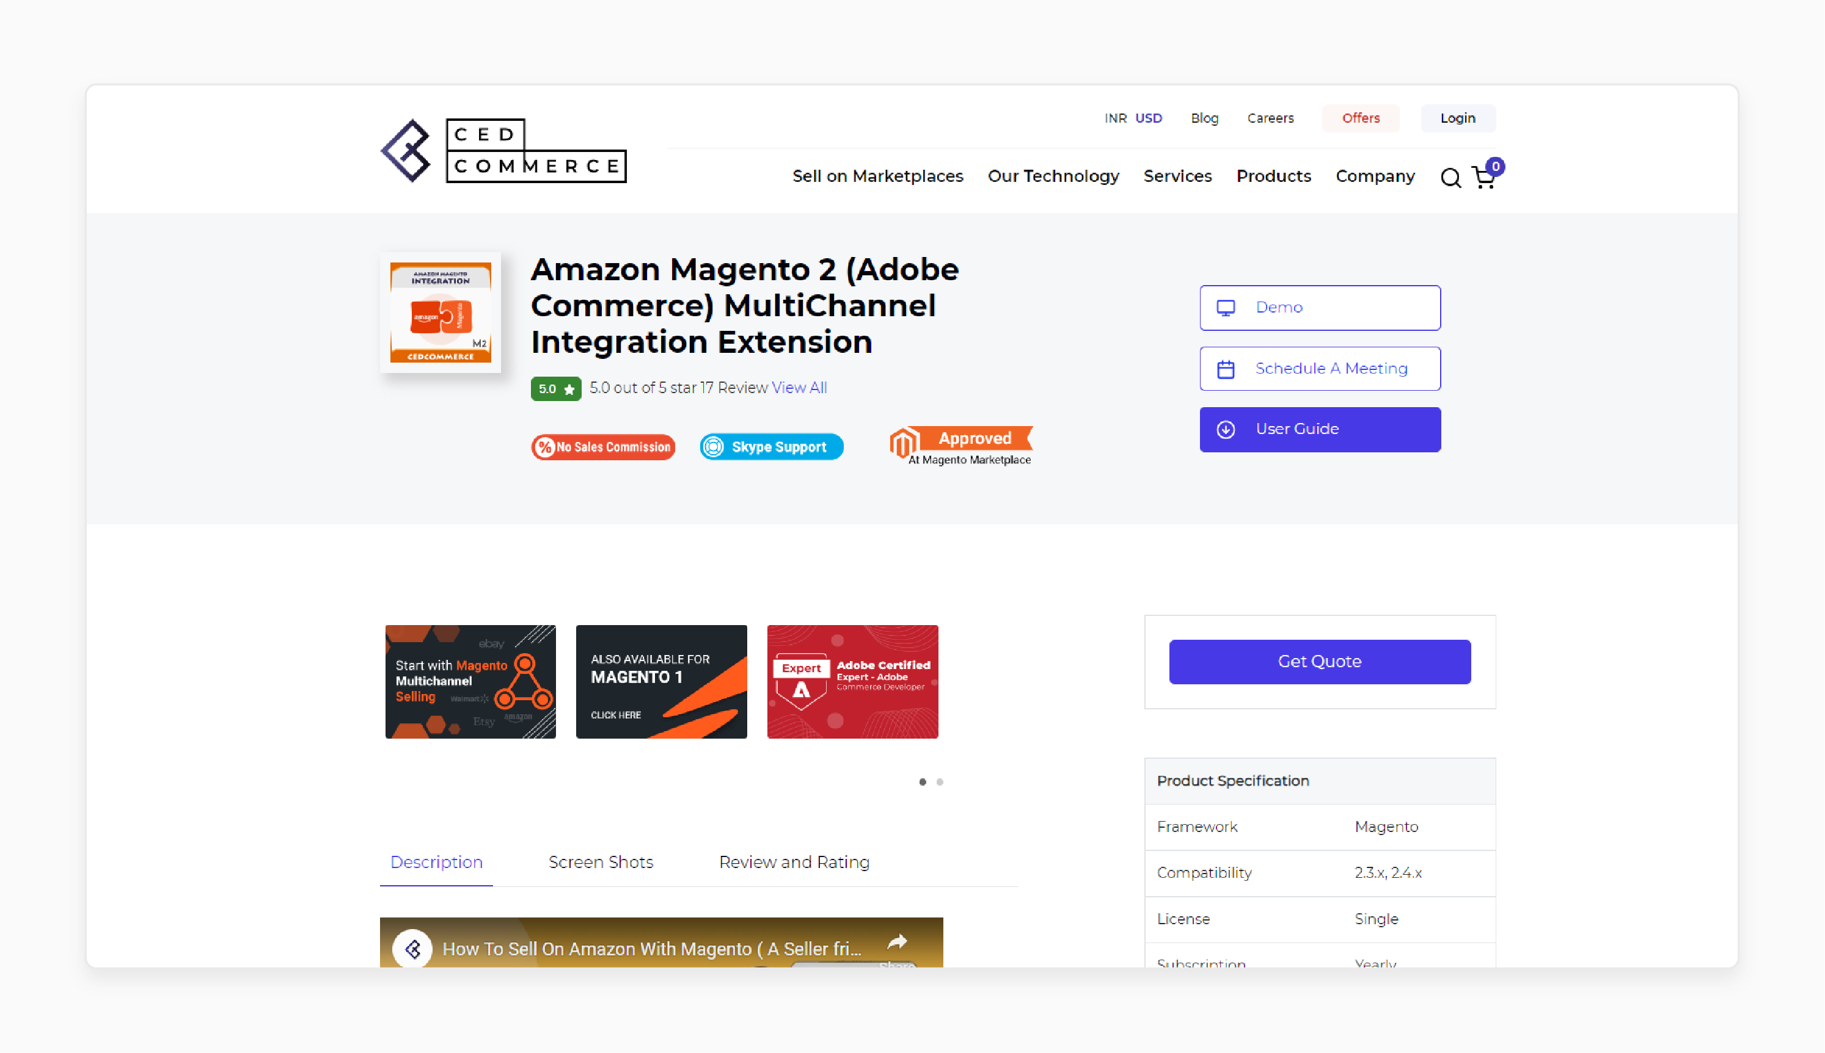The height and width of the screenshot is (1053, 1825).
Task: Open the Sell on Marketplaces menu
Action: click(x=878, y=176)
